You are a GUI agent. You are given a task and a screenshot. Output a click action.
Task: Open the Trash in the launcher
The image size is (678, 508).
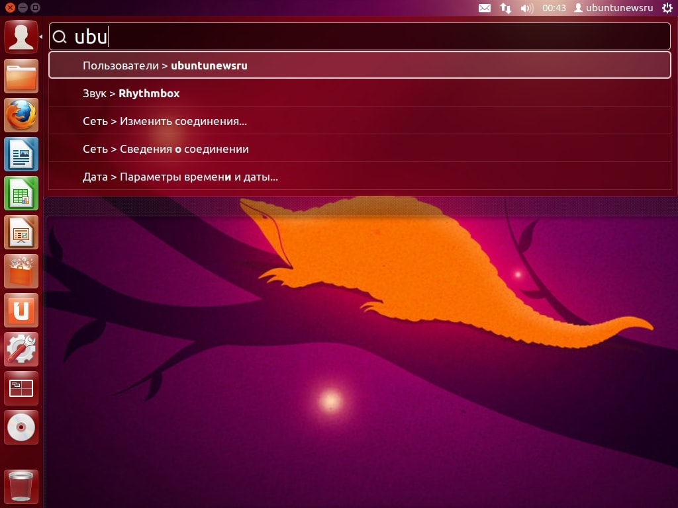[x=21, y=487]
